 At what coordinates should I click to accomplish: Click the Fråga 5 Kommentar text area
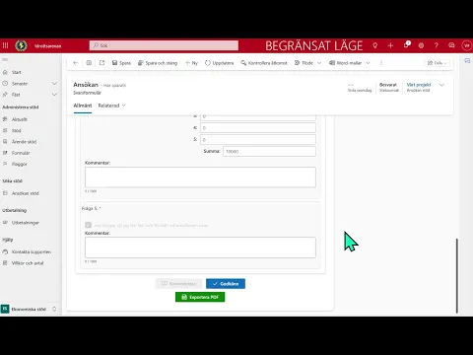(x=200, y=248)
